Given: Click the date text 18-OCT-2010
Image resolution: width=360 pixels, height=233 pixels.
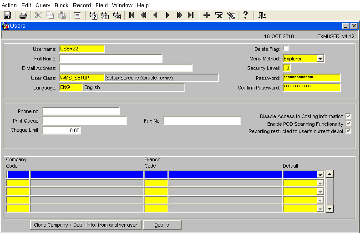Looking at the screenshot, I should [279, 36].
